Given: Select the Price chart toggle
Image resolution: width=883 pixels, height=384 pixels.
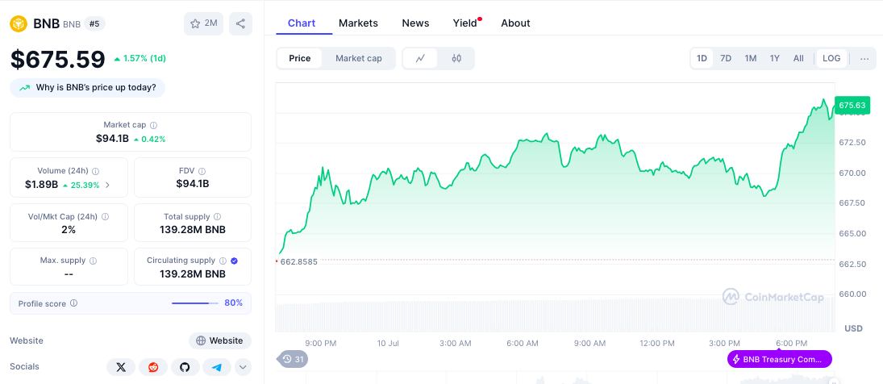Looking at the screenshot, I should pyautogui.click(x=300, y=58).
